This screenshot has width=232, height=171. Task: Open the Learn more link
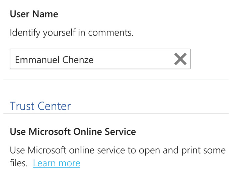point(57,163)
